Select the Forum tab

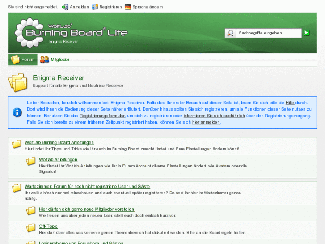pyautogui.click(x=23, y=60)
